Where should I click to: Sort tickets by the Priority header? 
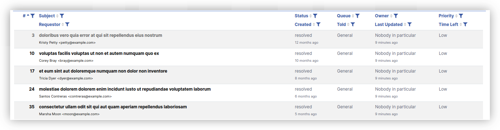(x=446, y=16)
